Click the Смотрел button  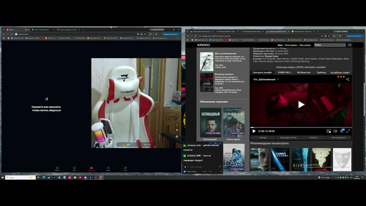pyautogui.click(x=313, y=138)
